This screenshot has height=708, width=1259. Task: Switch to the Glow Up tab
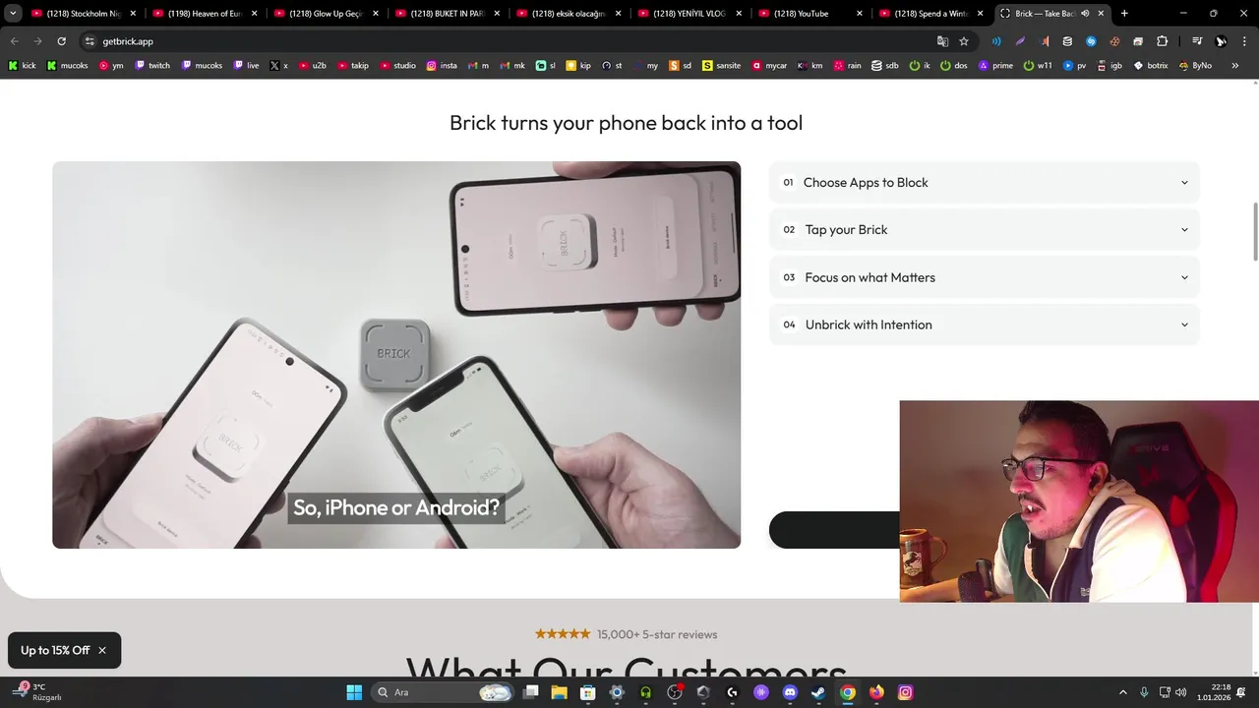coord(326,14)
